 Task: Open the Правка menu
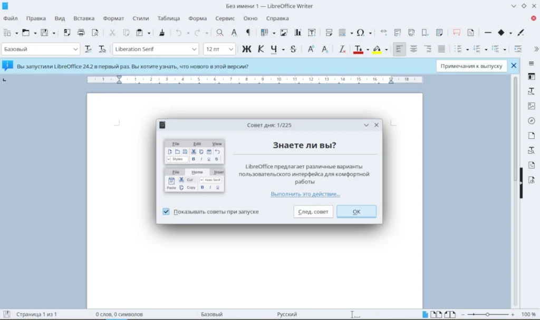[36, 18]
